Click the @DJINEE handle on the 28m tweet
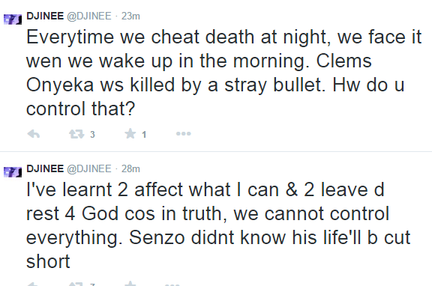Image resolution: width=432 pixels, height=286 pixels. (x=89, y=169)
